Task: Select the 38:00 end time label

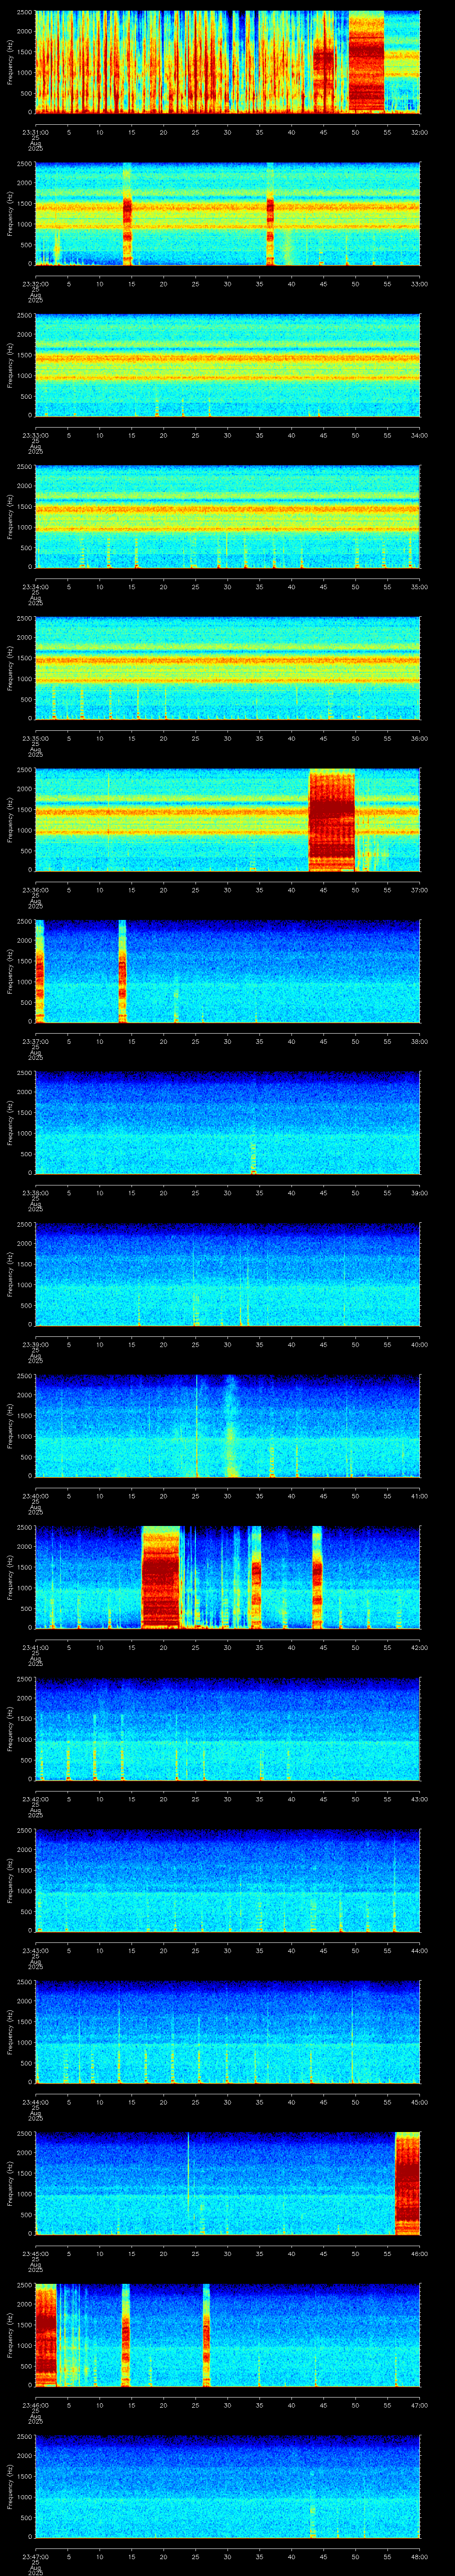Action: click(419, 1041)
